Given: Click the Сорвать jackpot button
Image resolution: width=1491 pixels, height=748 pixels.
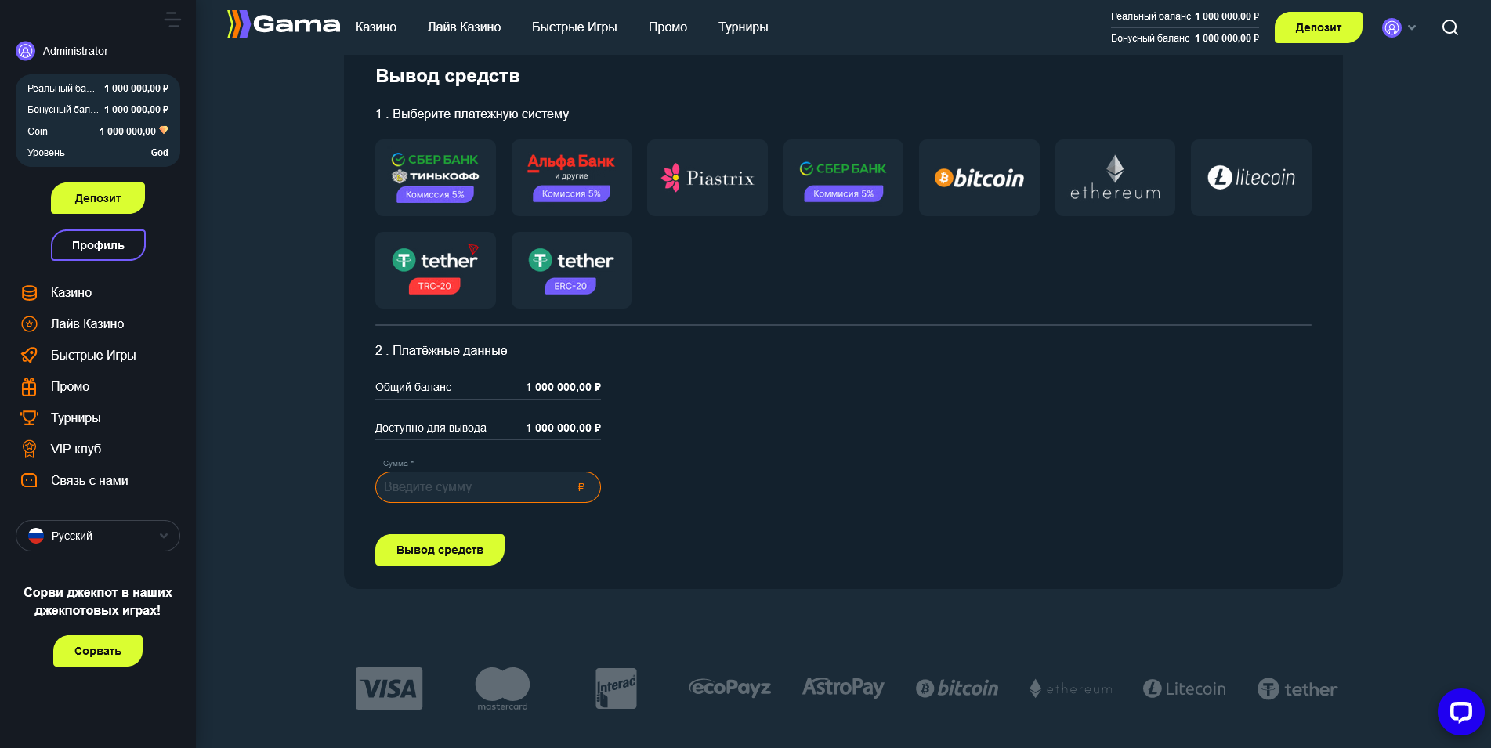Looking at the screenshot, I should tap(98, 651).
